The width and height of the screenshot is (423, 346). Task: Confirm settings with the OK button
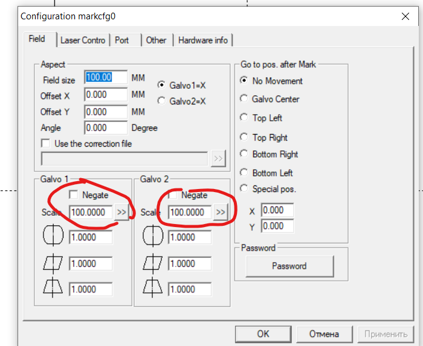(263, 334)
